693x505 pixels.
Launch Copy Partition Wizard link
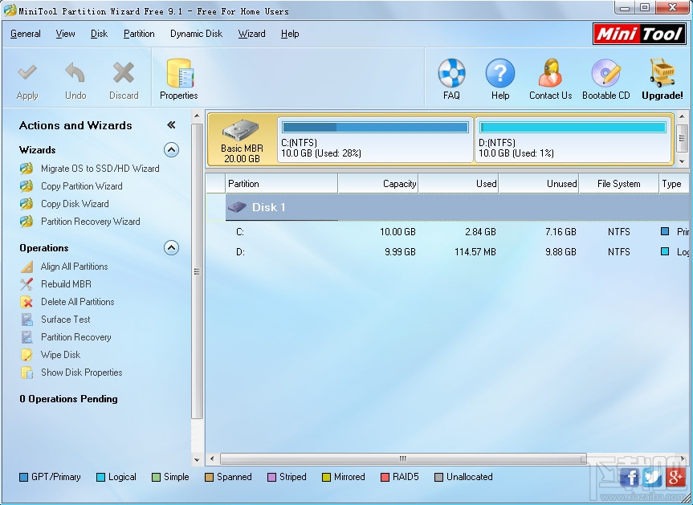coord(82,186)
